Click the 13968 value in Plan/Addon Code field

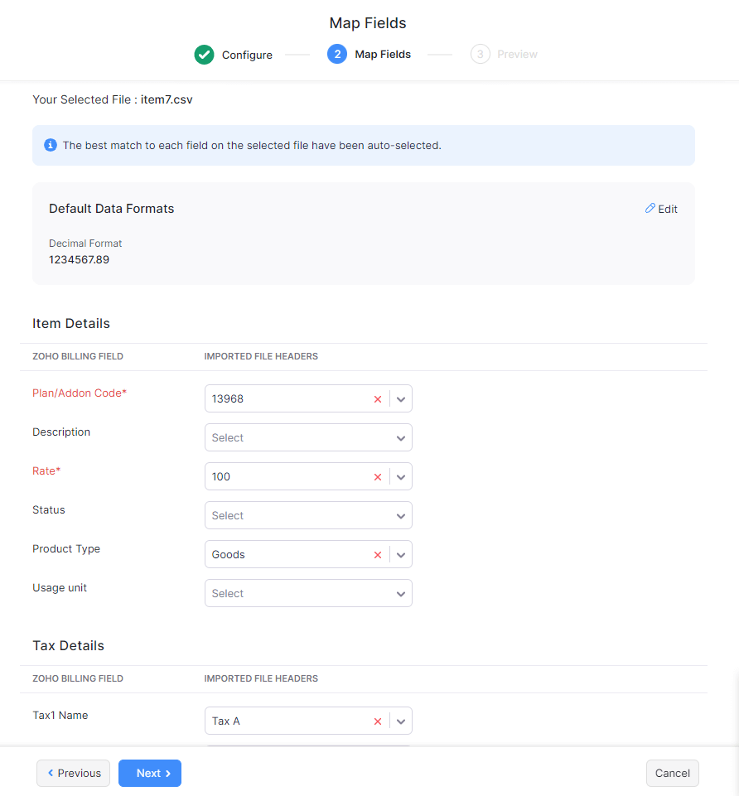pyautogui.click(x=228, y=399)
